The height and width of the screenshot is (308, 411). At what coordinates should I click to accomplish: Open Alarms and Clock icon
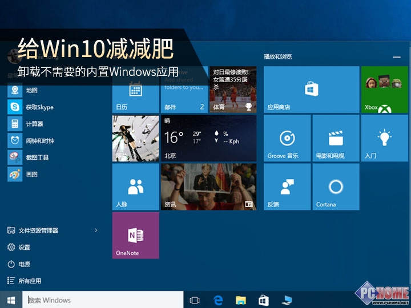(15, 141)
